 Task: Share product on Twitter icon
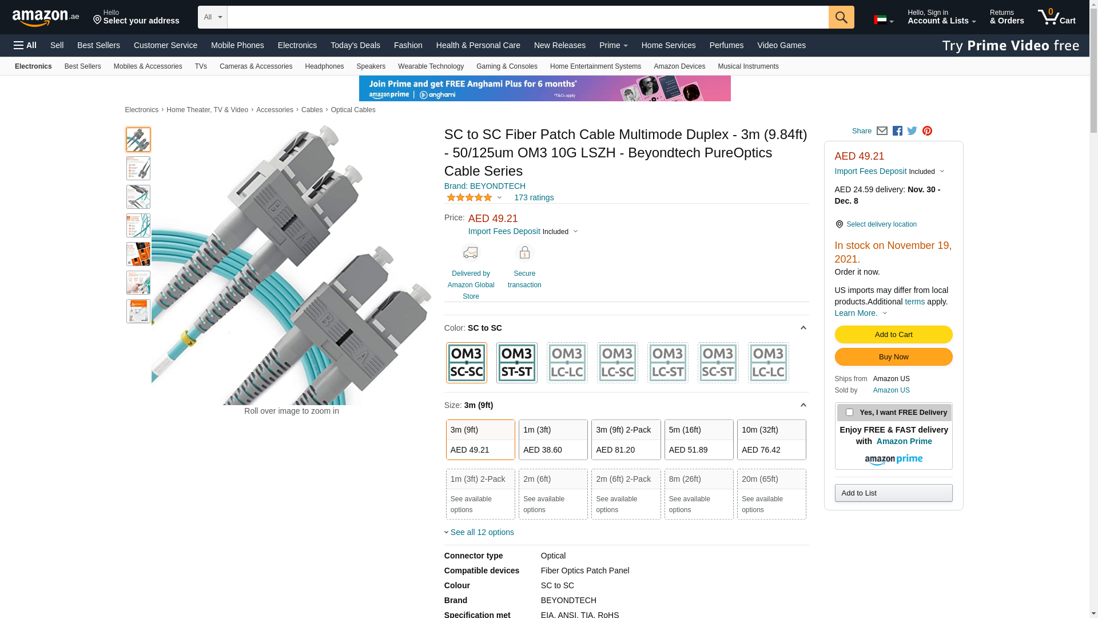[x=912, y=131]
